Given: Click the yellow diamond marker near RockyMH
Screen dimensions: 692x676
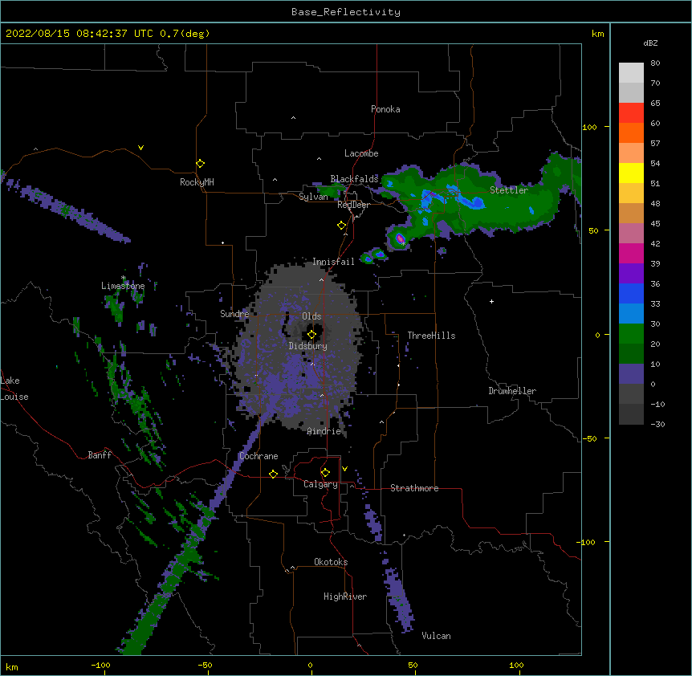Looking at the screenshot, I should (200, 164).
